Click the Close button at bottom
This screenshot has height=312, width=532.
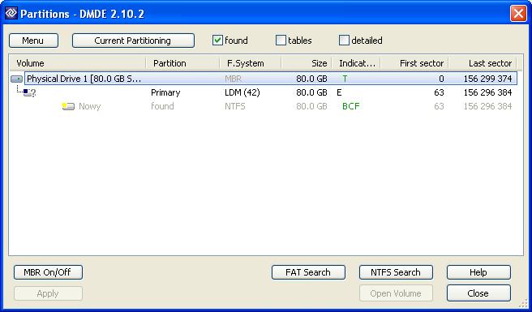pos(478,293)
